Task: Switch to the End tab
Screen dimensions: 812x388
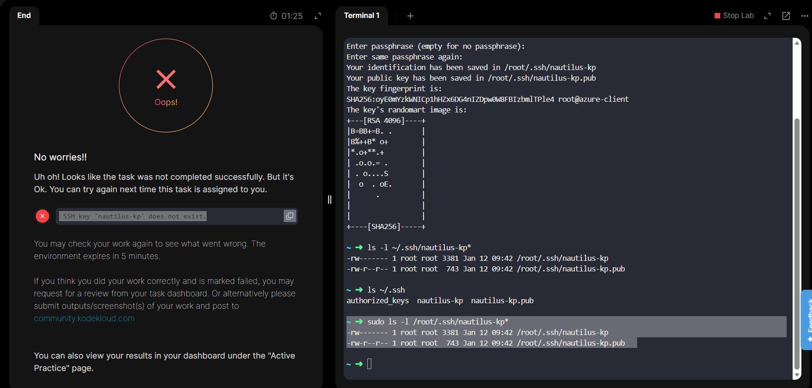Action: tap(24, 16)
